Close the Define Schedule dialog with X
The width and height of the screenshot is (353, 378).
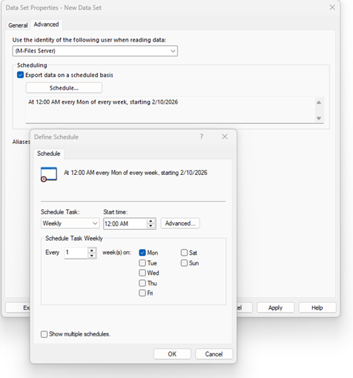pos(225,137)
